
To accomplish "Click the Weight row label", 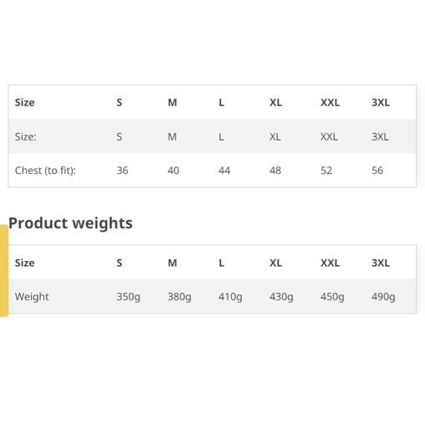I will (x=32, y=297).
